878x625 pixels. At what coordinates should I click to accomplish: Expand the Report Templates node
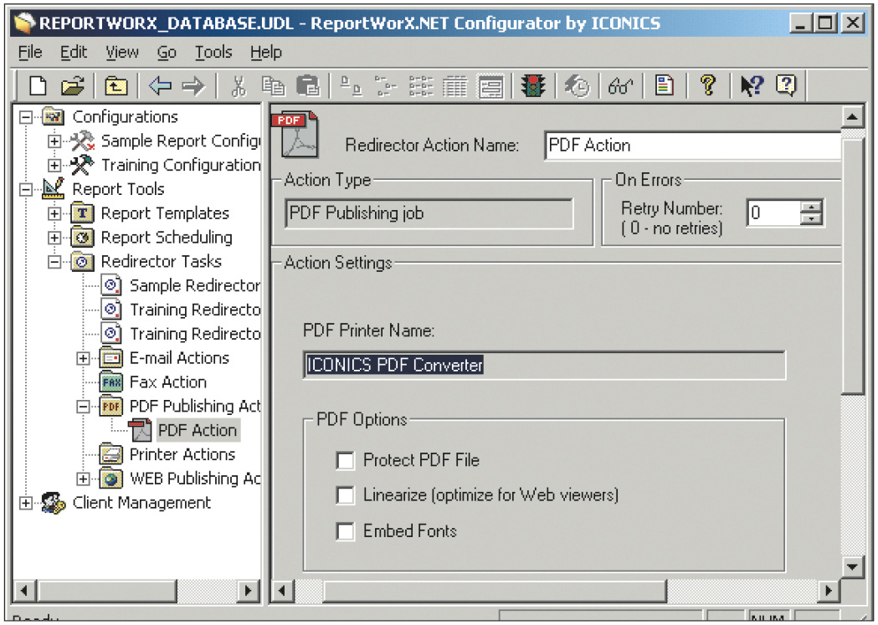coord(54,213)
